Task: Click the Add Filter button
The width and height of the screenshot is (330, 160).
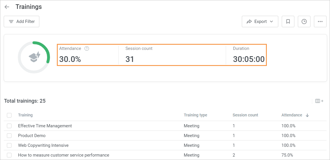Action: click(x=22, y=22)
